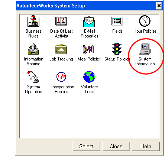Viewport: 165px width, 157px height.
Task: Click the Select button
Action: [x=86, y=146]
